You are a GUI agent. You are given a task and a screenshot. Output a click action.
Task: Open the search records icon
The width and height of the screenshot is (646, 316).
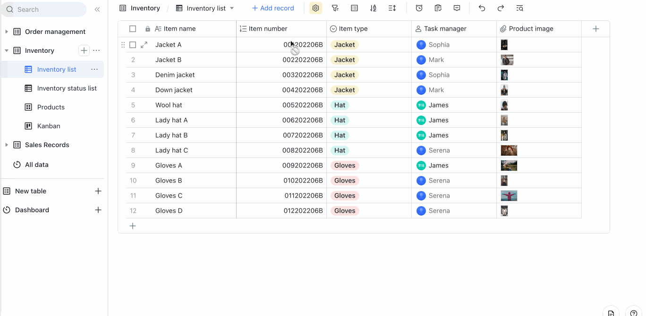(x=519, y=8)
